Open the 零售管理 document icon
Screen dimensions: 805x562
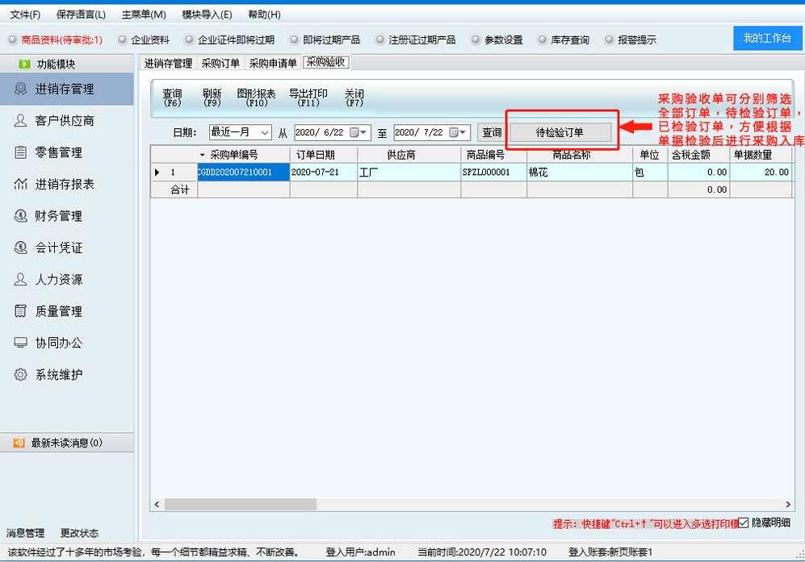click(x=20, y=152)
